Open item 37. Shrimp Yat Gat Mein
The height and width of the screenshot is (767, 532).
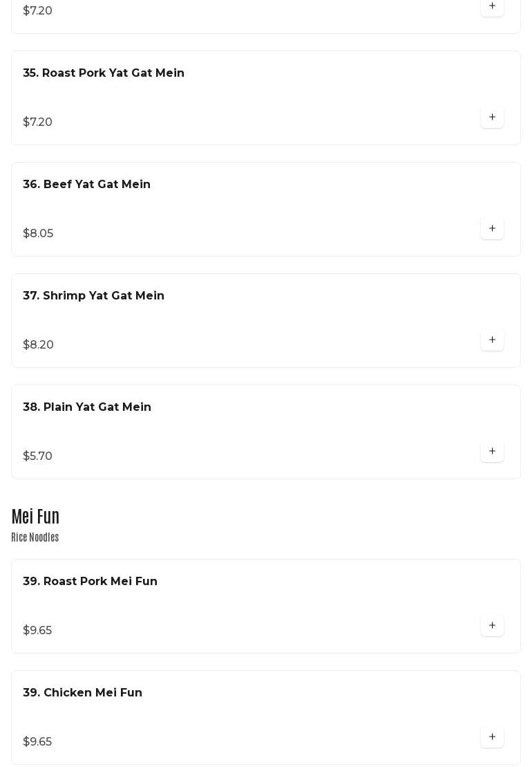point(93,296)
